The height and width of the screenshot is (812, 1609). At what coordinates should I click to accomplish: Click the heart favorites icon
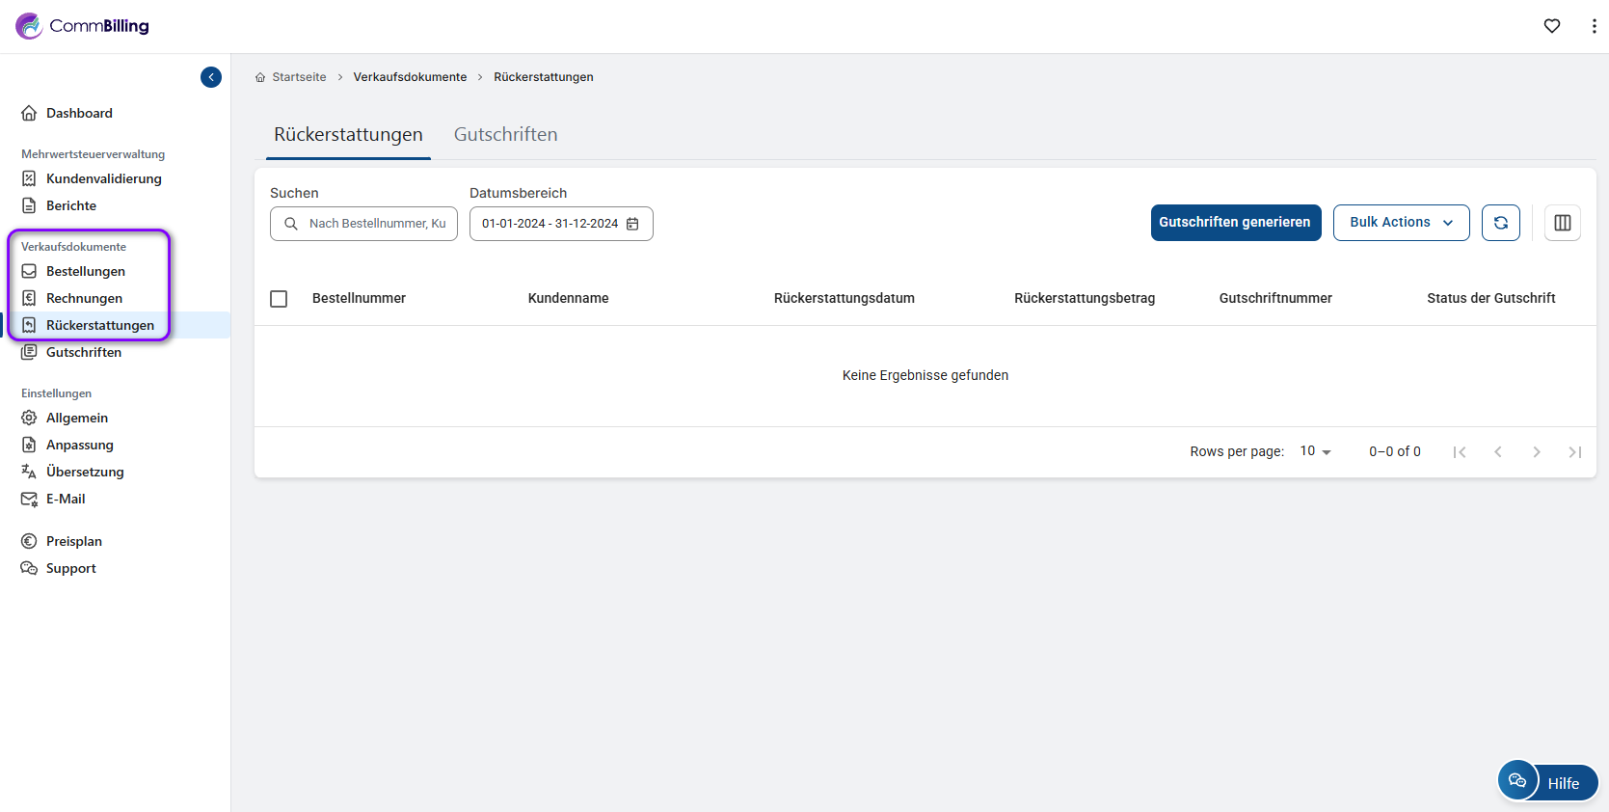(x=1551, y=26)
